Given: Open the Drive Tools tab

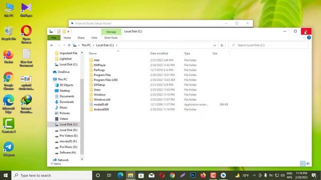Looking at the screenshot, I should (x=111, y=38).
